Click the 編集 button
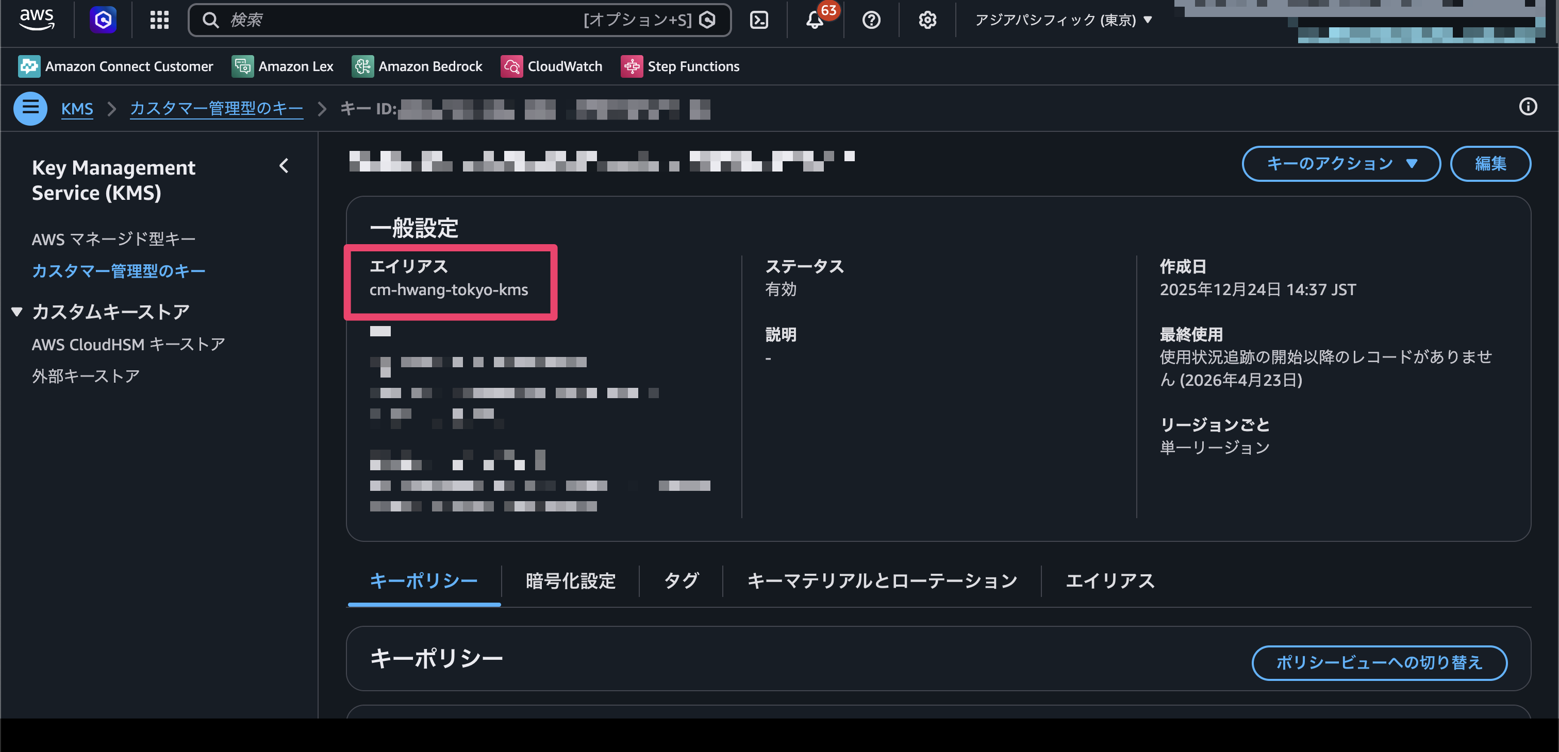1559x752 pixels. (1490, 163)
